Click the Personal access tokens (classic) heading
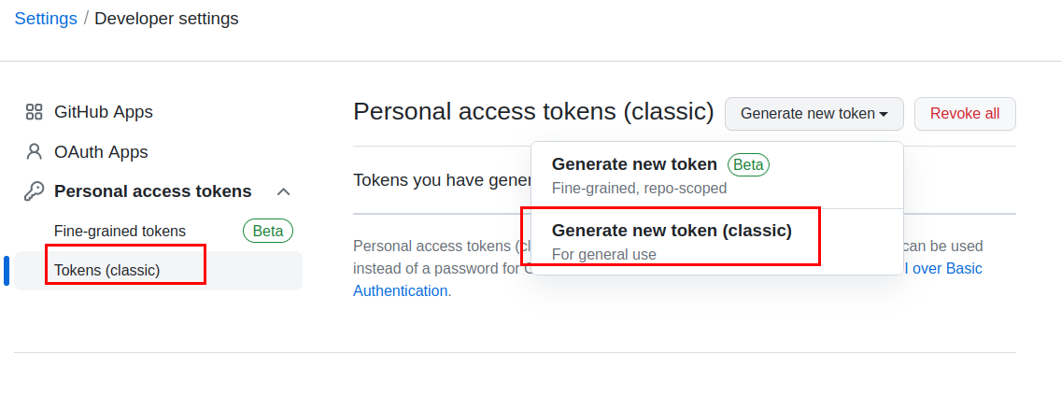The image size is (1061, 395). (x=533, y=112)
